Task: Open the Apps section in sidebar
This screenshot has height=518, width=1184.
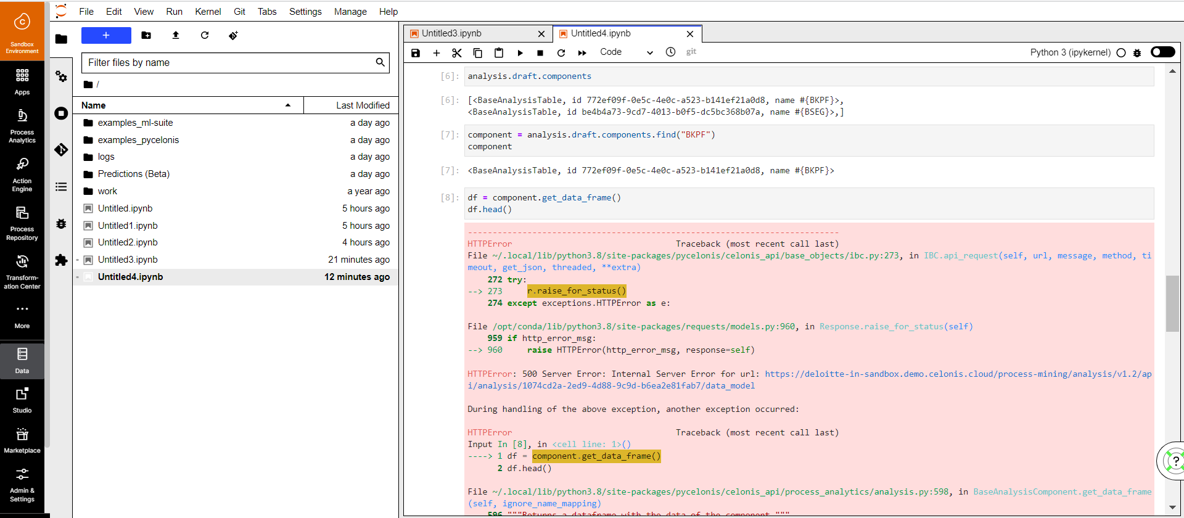Action: tap(22, 81)
